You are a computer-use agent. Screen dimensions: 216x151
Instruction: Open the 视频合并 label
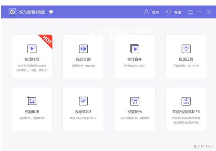134,59
